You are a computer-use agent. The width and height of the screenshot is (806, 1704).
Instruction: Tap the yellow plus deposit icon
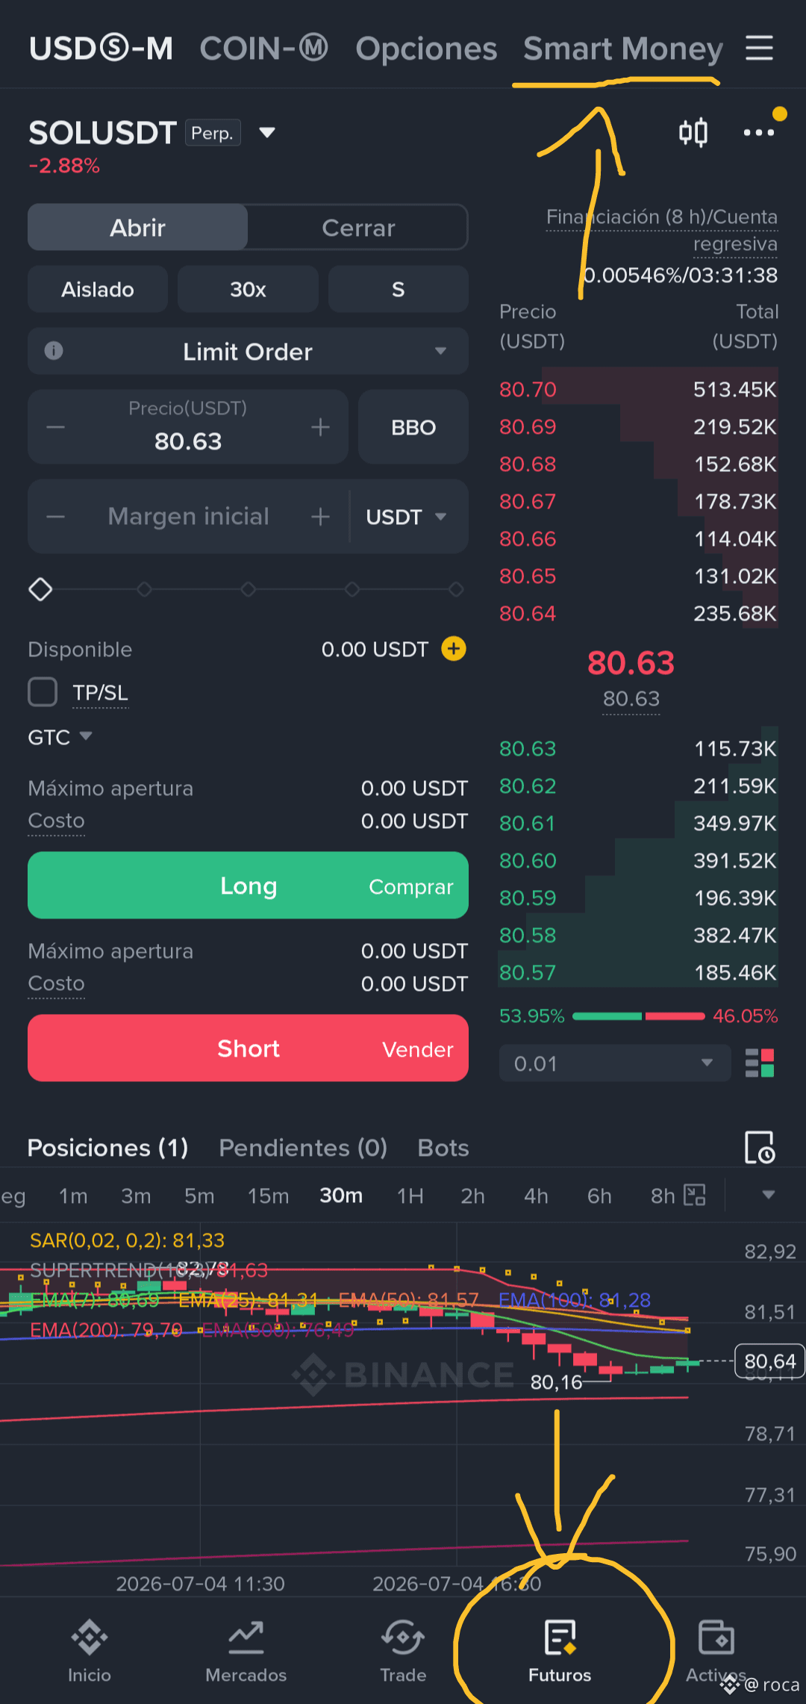(x=454, y=649)
